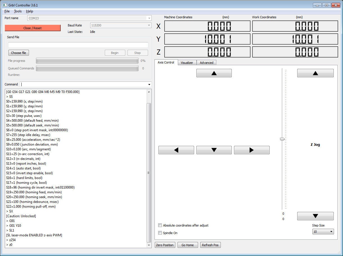Click the Zero Position button

[x=165, y=245]
